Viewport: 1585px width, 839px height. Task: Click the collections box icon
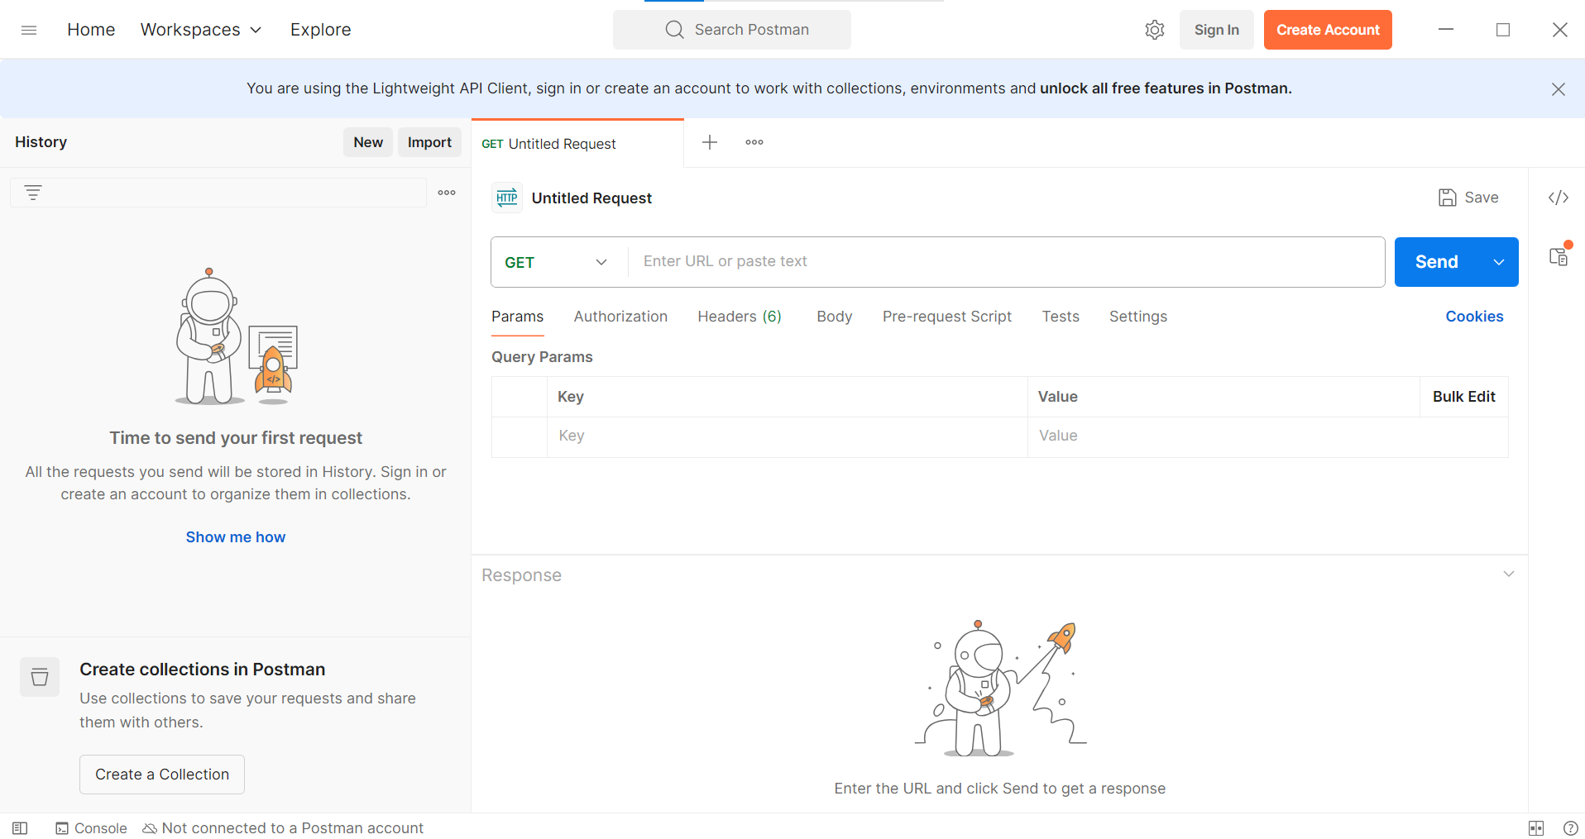tap(40, 677)
